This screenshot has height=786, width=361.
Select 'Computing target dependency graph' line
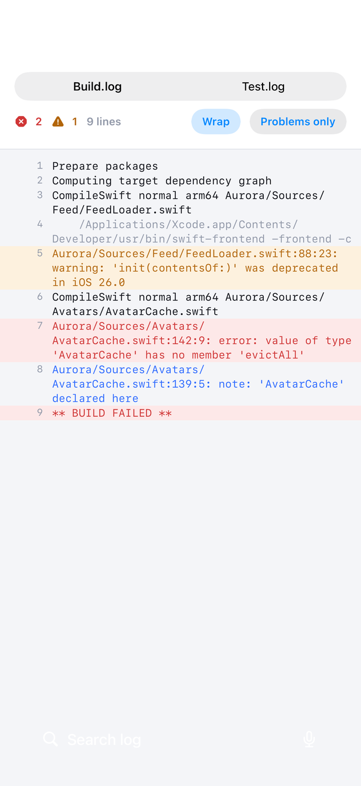coord(180,180)
